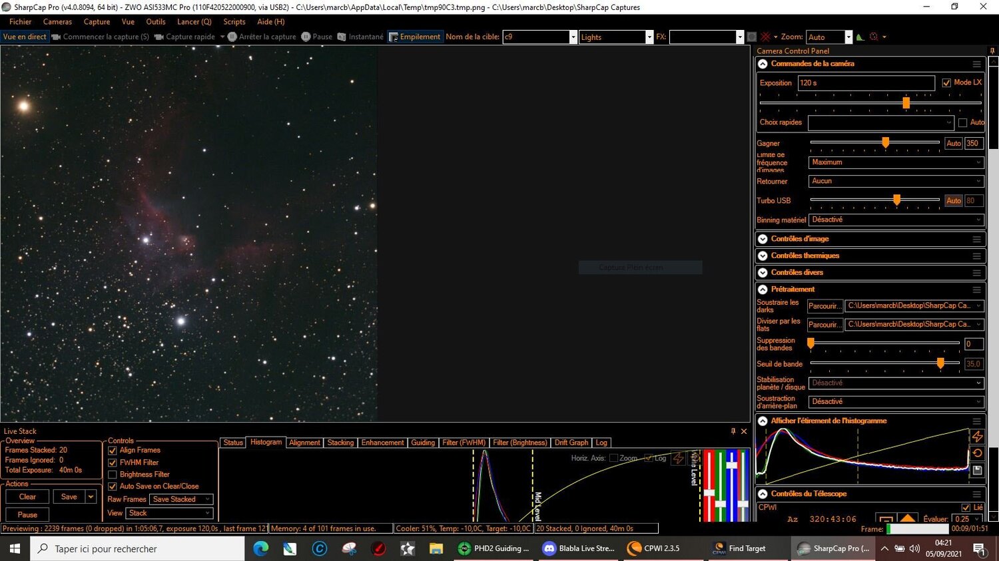
Task: Click the Commencer la capture camera icon
Action: [x=56, y=37]
